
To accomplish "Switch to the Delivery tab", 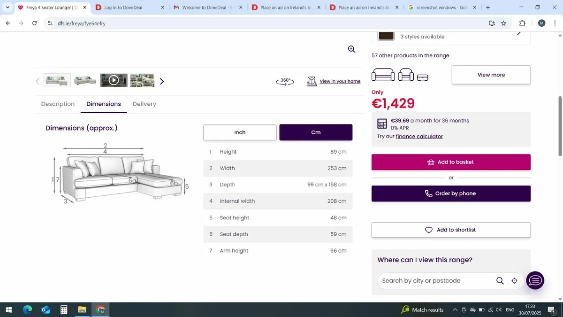I will point(145,104).
